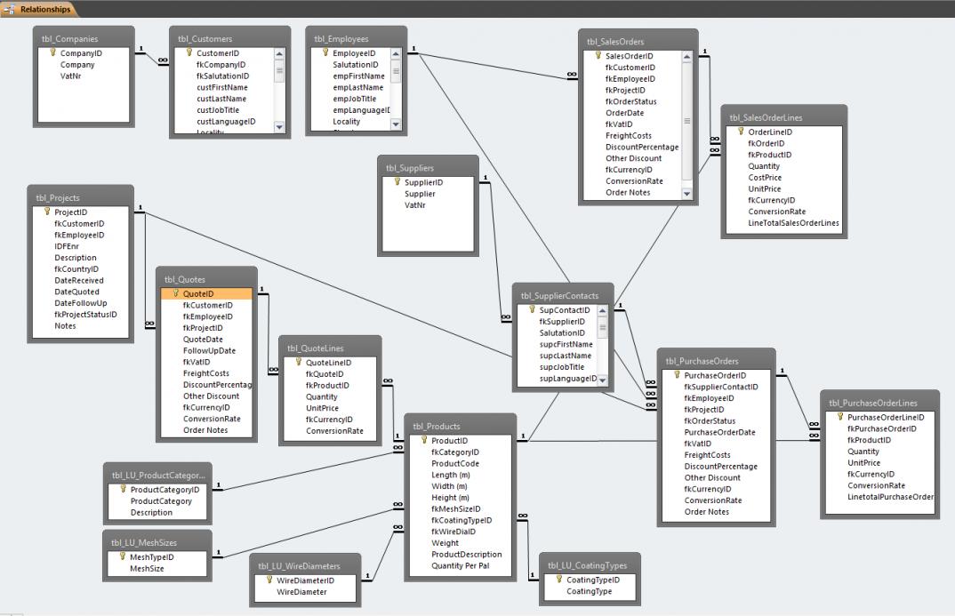Click the key icon beside EmployeeID

[x=325, y=53]
